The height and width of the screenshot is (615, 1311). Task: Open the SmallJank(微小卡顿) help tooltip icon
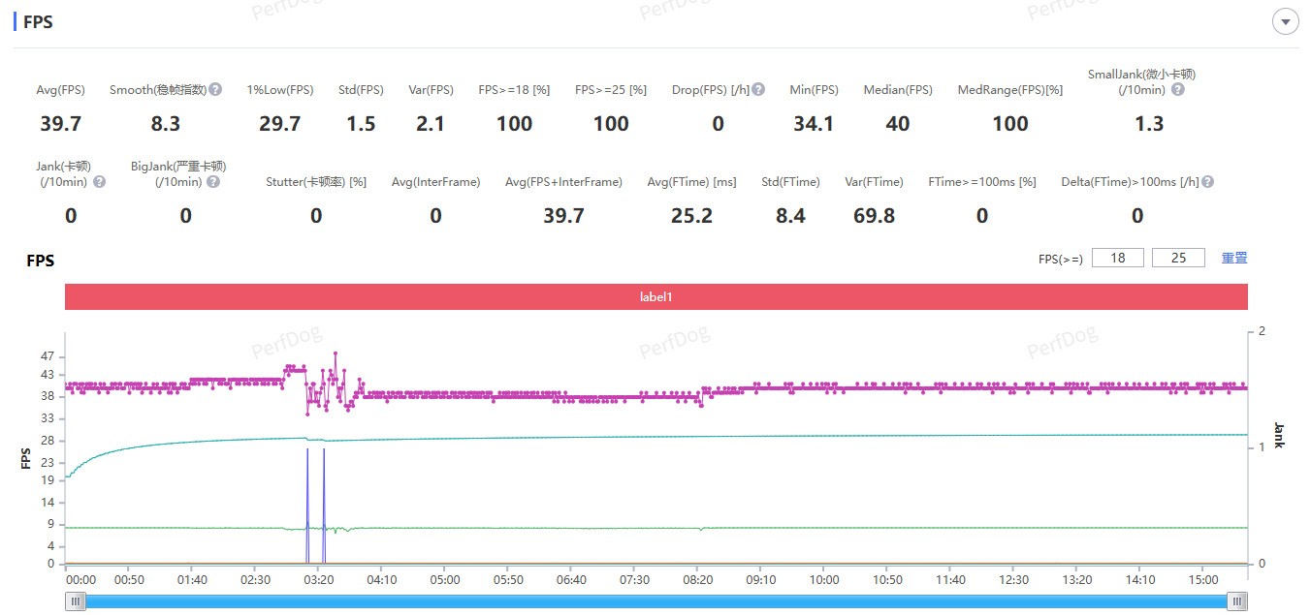point(1177,89)
